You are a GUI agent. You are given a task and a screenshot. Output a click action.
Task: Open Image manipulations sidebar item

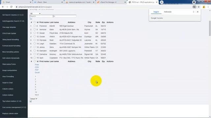(x=10, y=70)
